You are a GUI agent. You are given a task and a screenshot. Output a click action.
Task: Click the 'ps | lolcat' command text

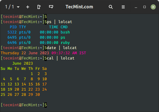[x=59, y=22]
